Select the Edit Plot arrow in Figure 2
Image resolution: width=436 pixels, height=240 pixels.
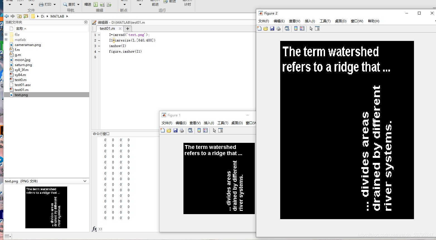[311, 28]
